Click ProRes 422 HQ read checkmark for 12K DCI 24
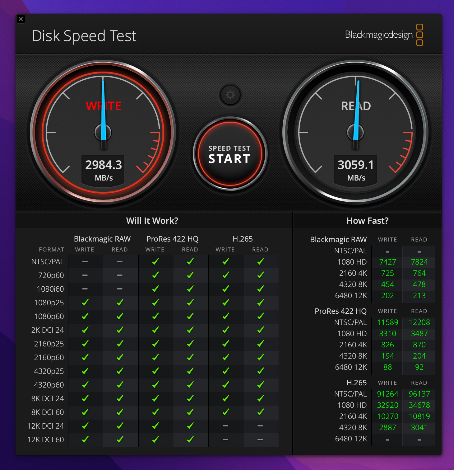 click(x=190, y=425)
